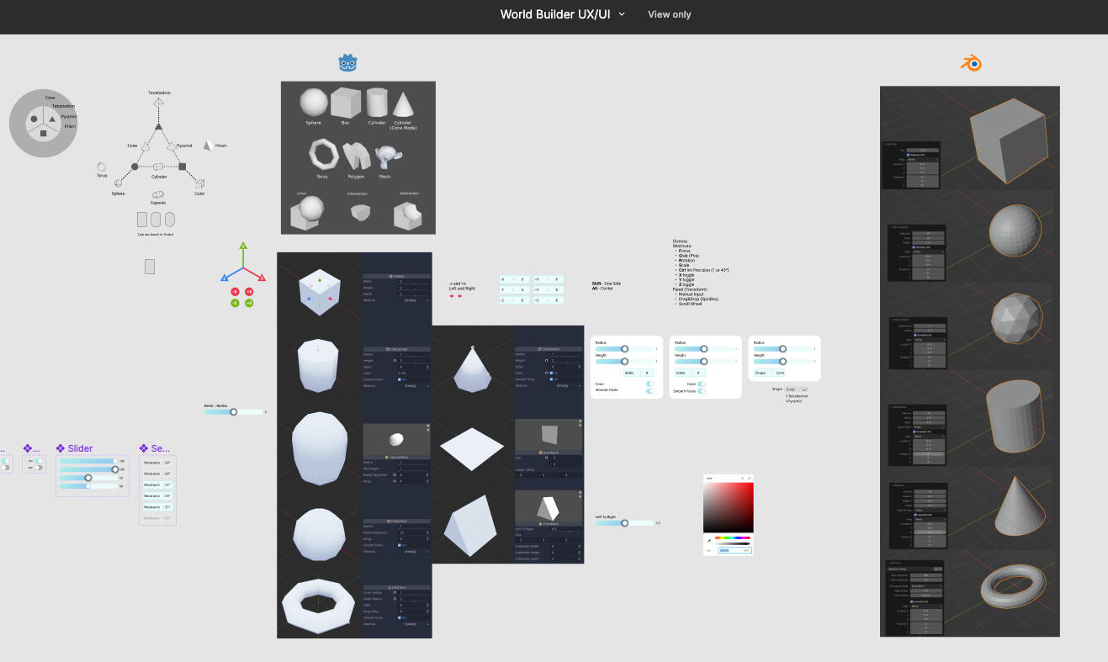Toggle Smooth Faces switch in first card
This screenshot has height=662, width=1108.
click(x=649, y=391)
